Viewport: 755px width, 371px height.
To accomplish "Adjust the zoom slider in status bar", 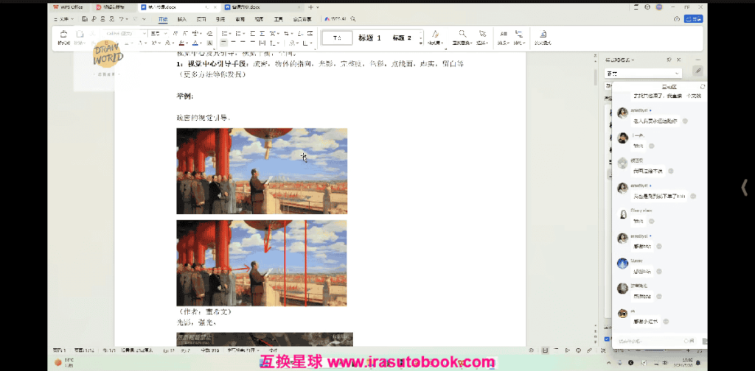I will (x=664, y=350).
